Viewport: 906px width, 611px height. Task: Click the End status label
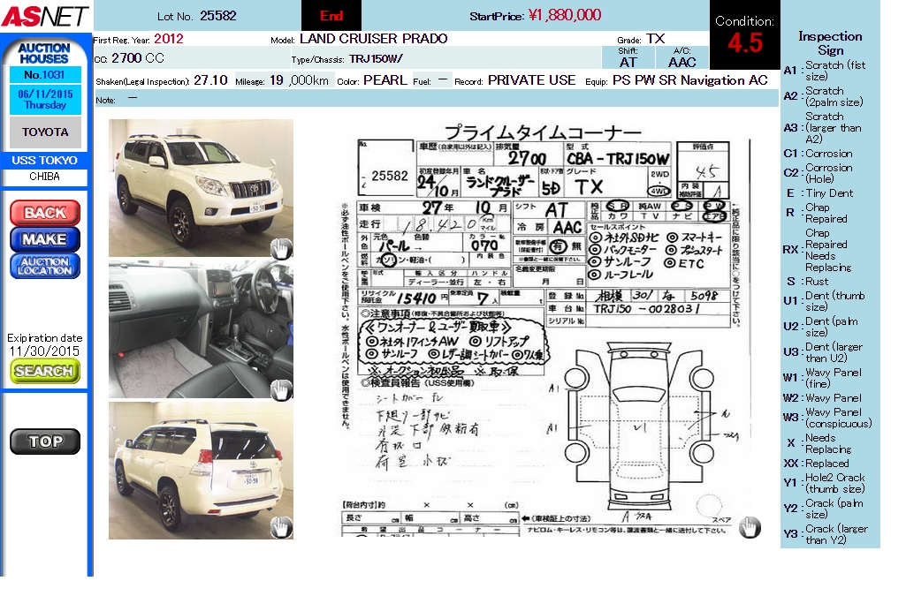(x=331, y=16)
